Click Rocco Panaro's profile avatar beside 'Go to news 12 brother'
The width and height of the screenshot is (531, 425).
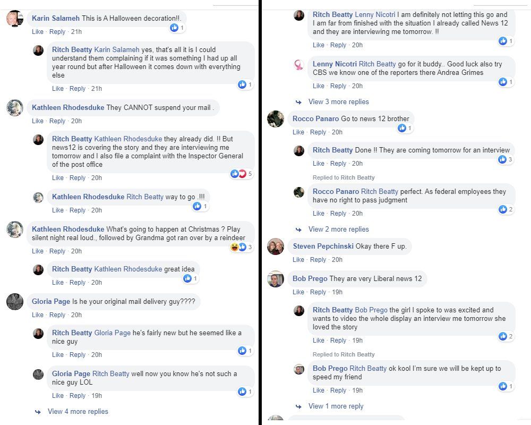pos(275,119)
